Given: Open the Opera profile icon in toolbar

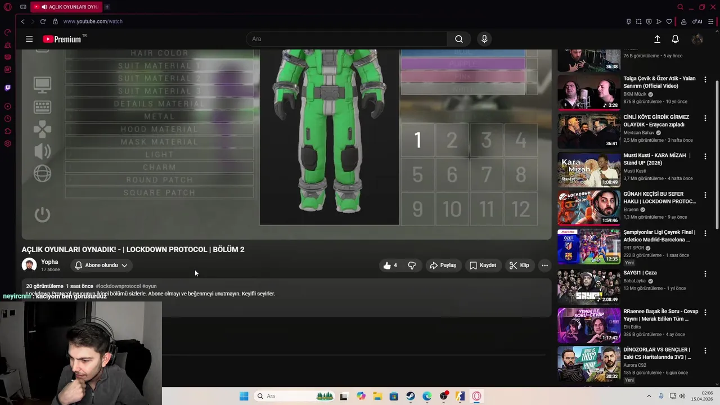Looking at the screenshot, I should pos(683,21).
